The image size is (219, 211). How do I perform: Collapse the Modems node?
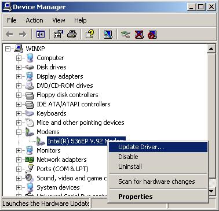(19, 132)
